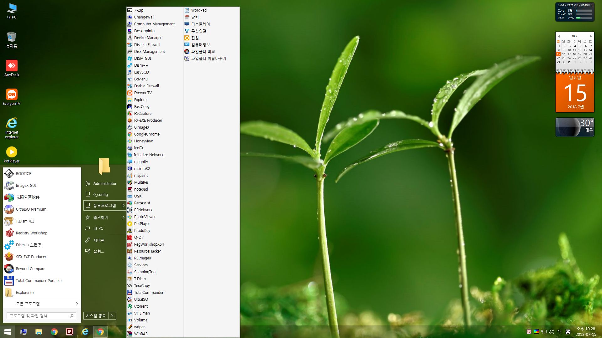The image size is (602, 338).
Task: Open FastCopy from the program list
Action: [x=155, y=107]
